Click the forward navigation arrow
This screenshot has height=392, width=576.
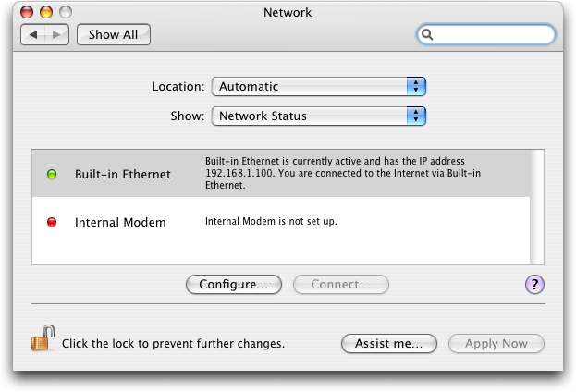56,35
